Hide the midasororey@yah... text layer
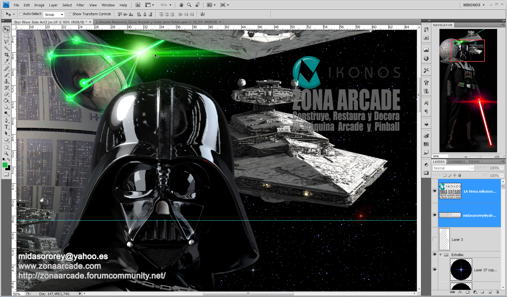Screen dimensions: 507x297 pos(435,215)
